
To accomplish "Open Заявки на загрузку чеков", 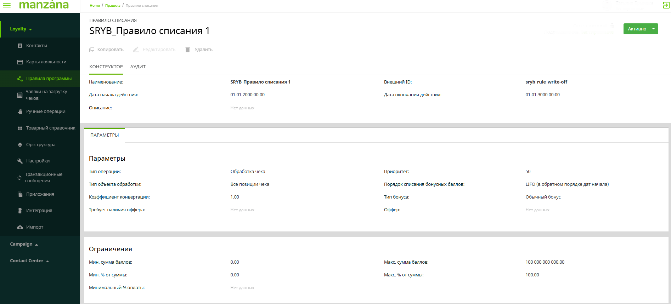I will coord(46,95).
